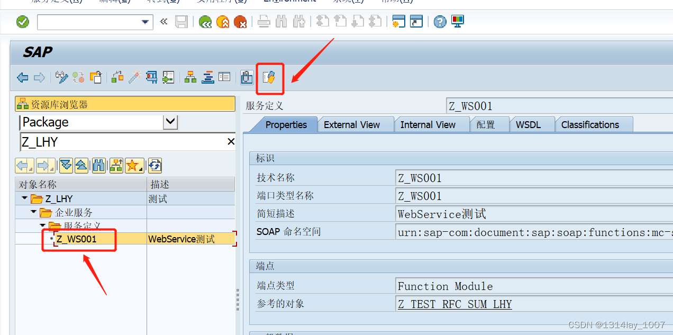673x335 pixels.
Task: Open Help via blue question mark icon
Action: coord(440,22)
